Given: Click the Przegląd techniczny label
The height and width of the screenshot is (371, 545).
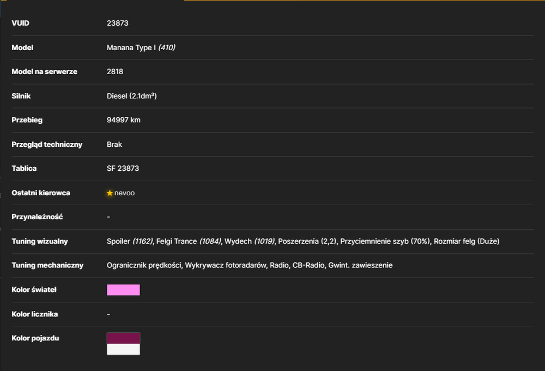Looking at the screenshot, I should click(47, 145).
